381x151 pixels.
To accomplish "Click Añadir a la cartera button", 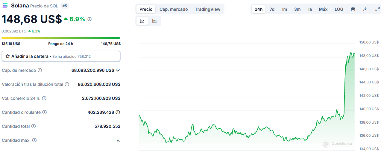I will pyautogui.click(x=61, y=56).
